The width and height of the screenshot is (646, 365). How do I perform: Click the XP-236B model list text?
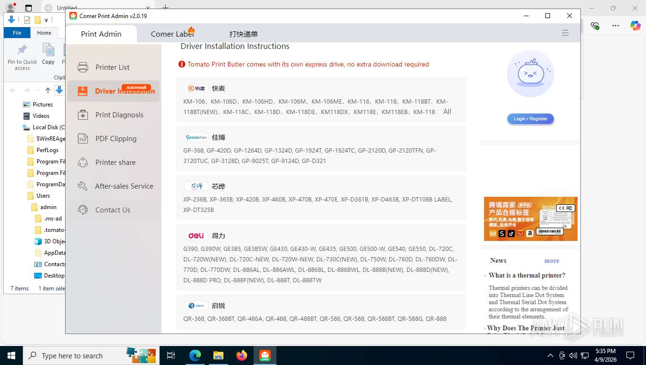click(x=318, y=204)
